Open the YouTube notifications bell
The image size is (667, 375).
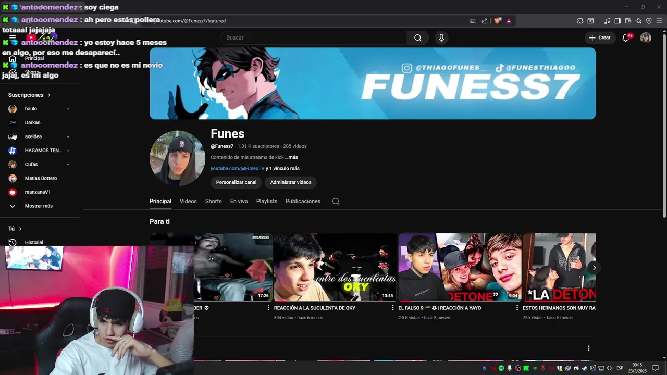click(626, 37)
